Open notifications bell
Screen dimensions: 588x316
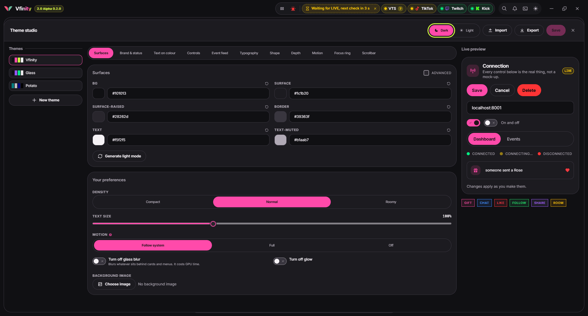coord(515,9)
